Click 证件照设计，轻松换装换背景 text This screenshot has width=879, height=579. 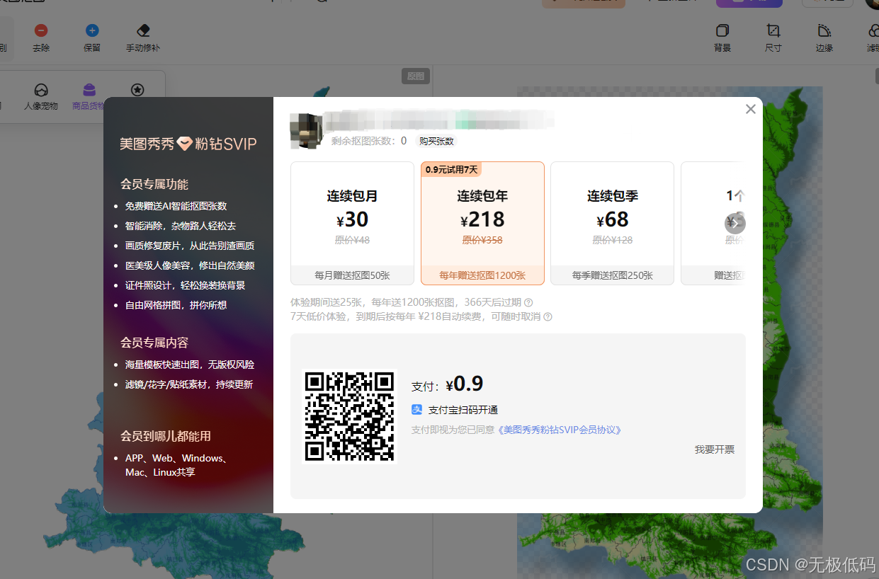click(x=185, y=285)
